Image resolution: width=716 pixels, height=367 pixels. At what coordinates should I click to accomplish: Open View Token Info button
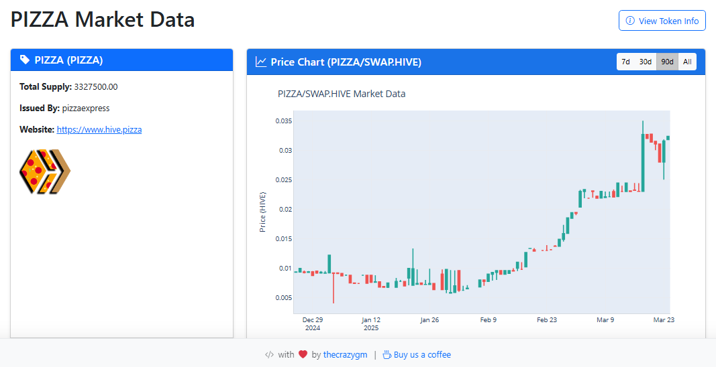tap(662, 21)
